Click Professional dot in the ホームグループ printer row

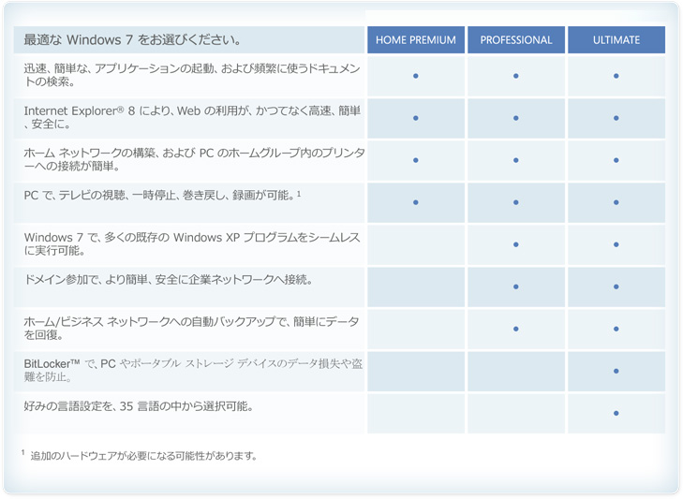click(516, 160)
